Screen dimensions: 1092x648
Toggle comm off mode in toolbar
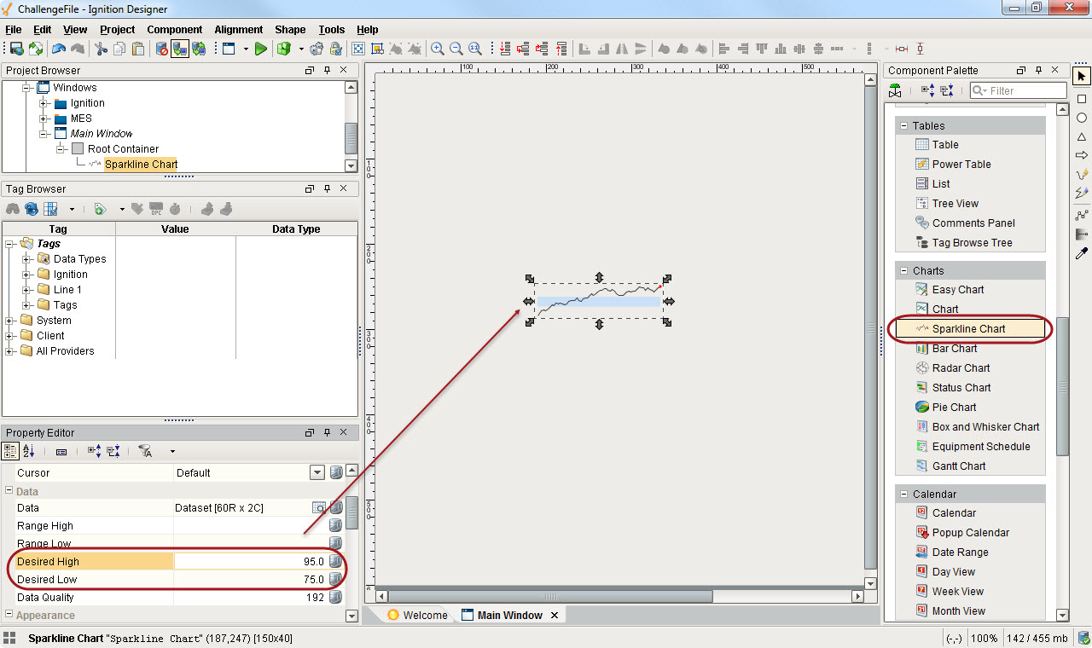(162, 49)
